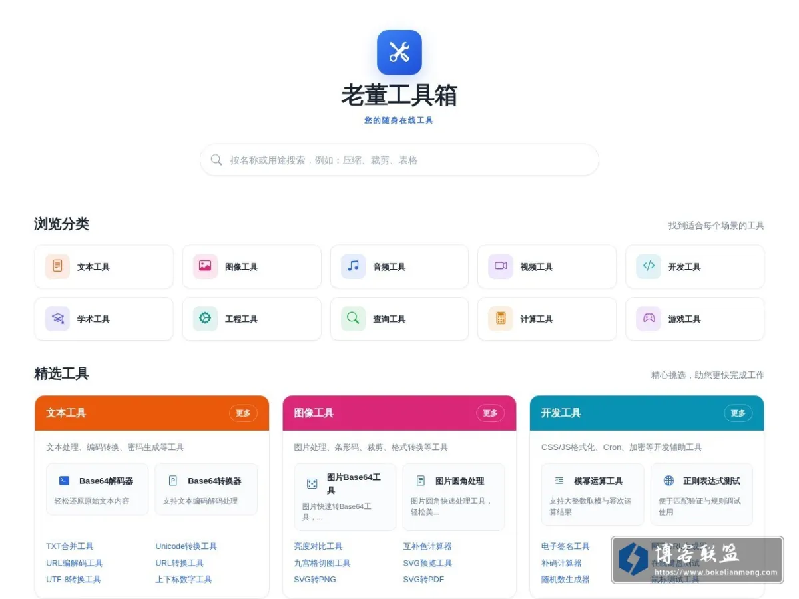The width and height of the screenshot is (799, 599).
Task: Click the page icon of 图片圆角处理
Action: (421, 481)
